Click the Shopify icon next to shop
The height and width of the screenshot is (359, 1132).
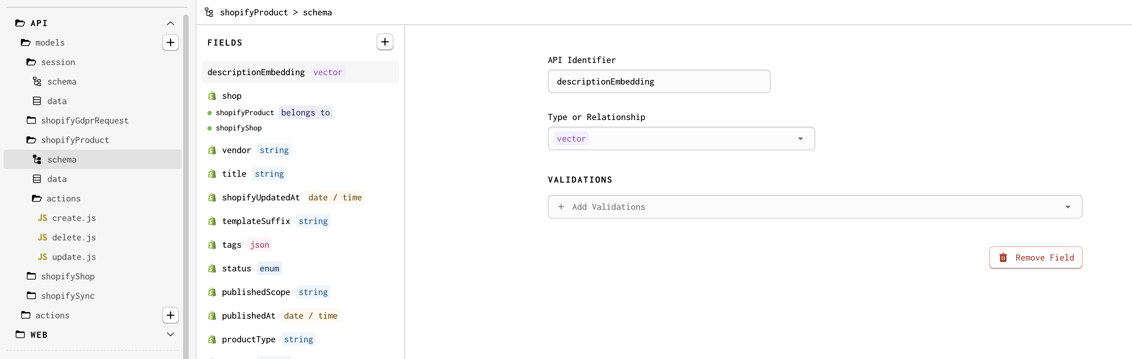point(212,96)
